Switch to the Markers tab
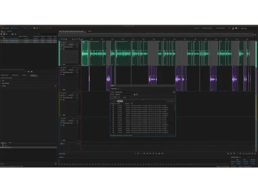This screenshot has width=258, height=193. [24, 75]
